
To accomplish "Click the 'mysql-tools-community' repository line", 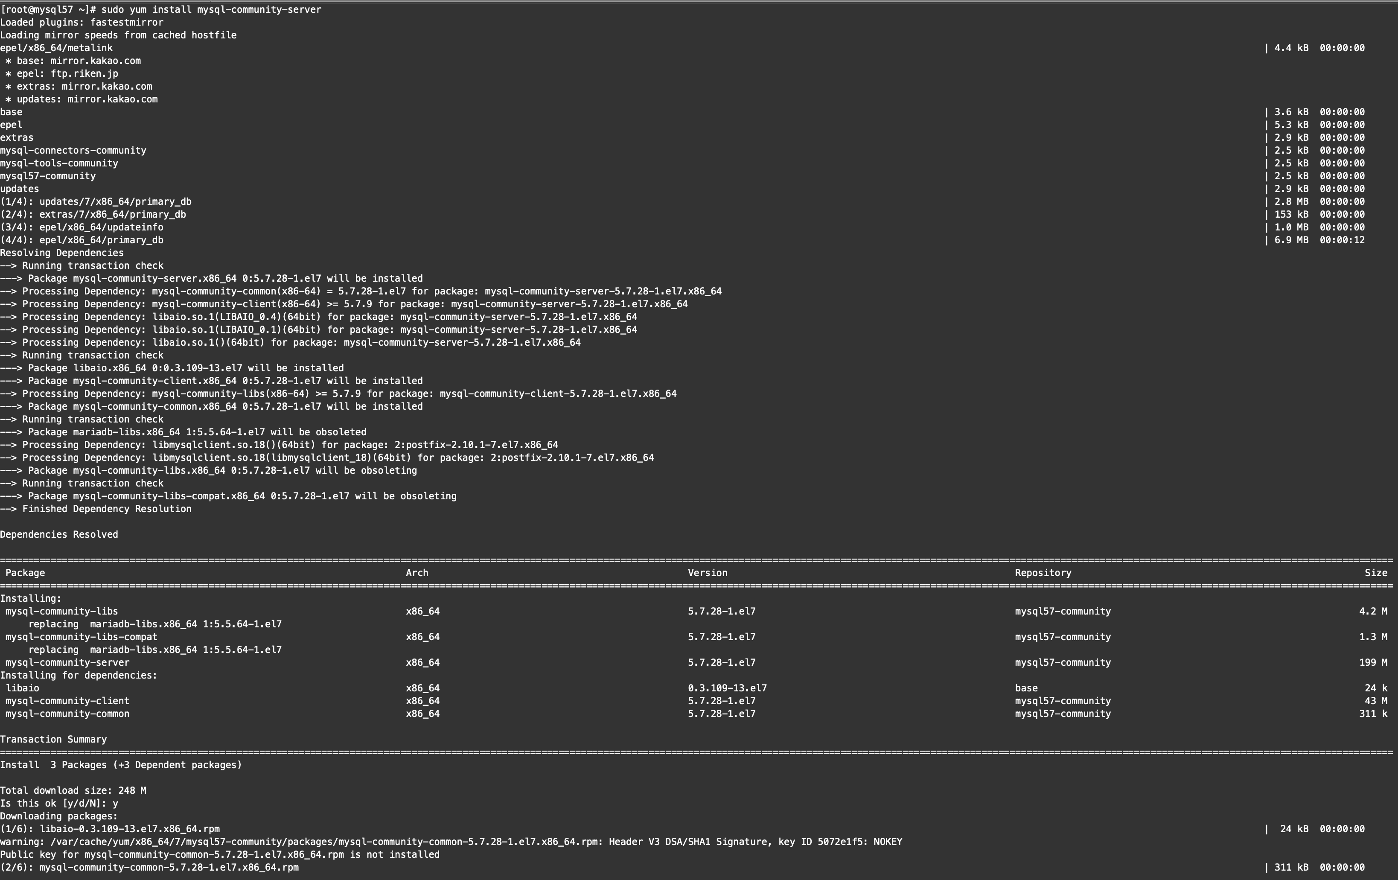I will tap(59, 163).
